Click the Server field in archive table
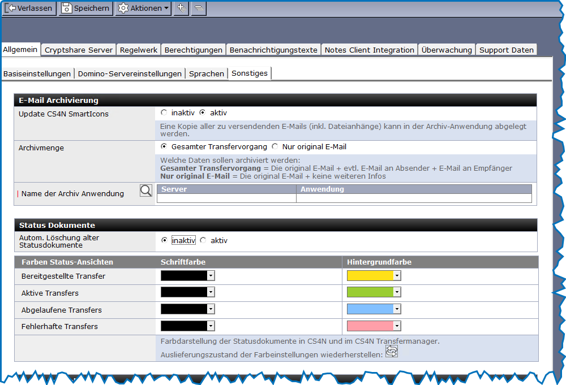This screenshot has width=566, height=385. pos(226,198)
